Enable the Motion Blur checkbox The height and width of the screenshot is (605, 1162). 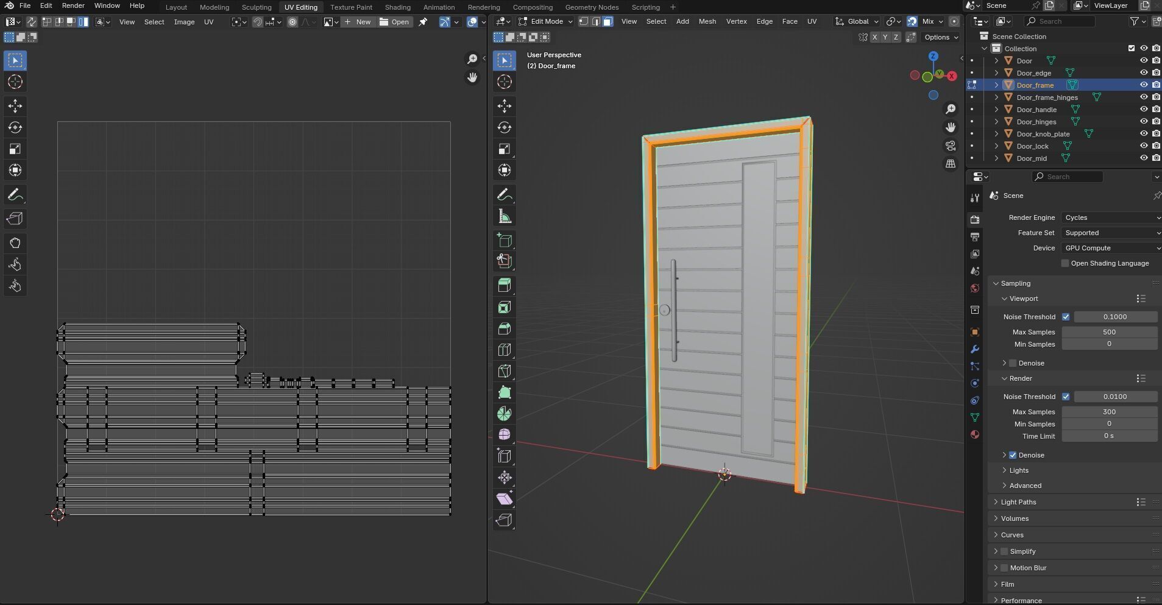click(1004, 568)
